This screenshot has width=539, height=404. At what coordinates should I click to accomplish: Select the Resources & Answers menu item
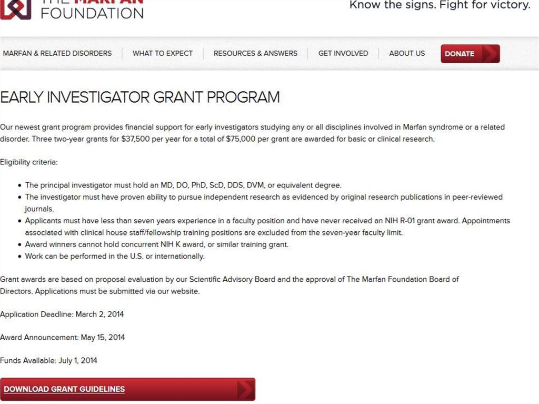[x=255, y=53]
